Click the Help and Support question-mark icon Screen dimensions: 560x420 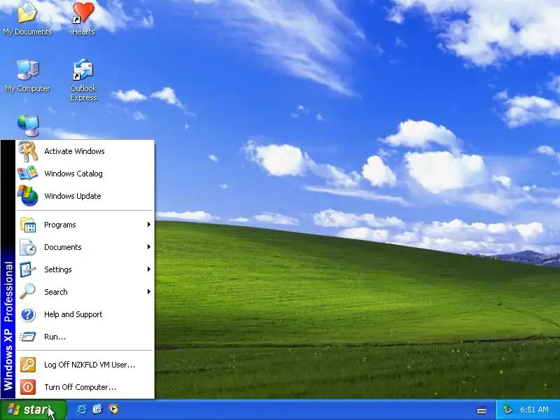(28, 314)
